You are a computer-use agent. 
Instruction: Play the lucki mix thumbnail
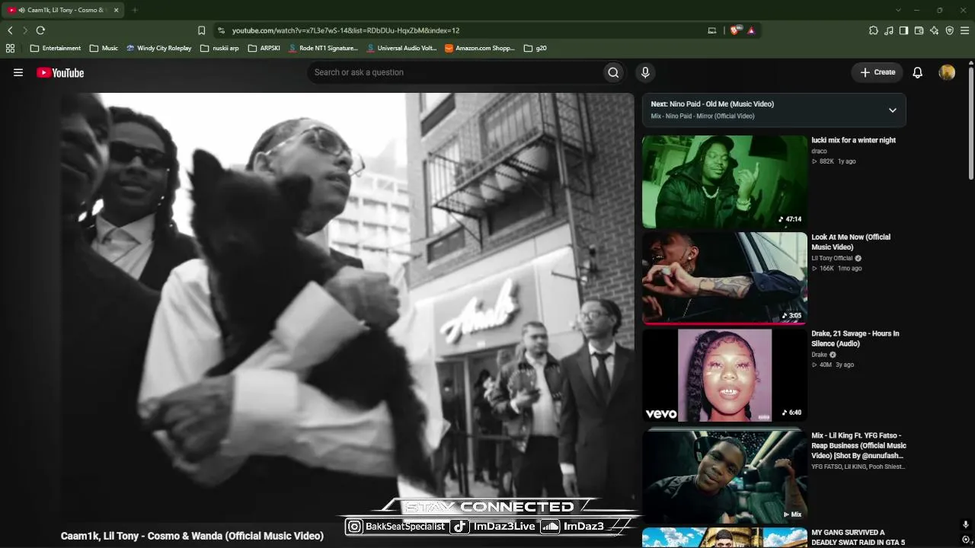click(724, 182)
